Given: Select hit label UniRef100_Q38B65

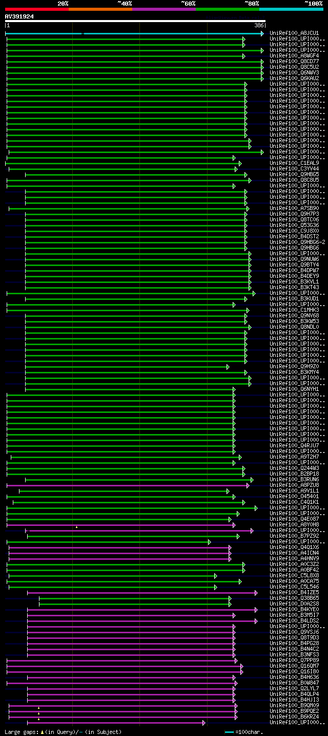Looking at the screenshot, I should 295,598.
